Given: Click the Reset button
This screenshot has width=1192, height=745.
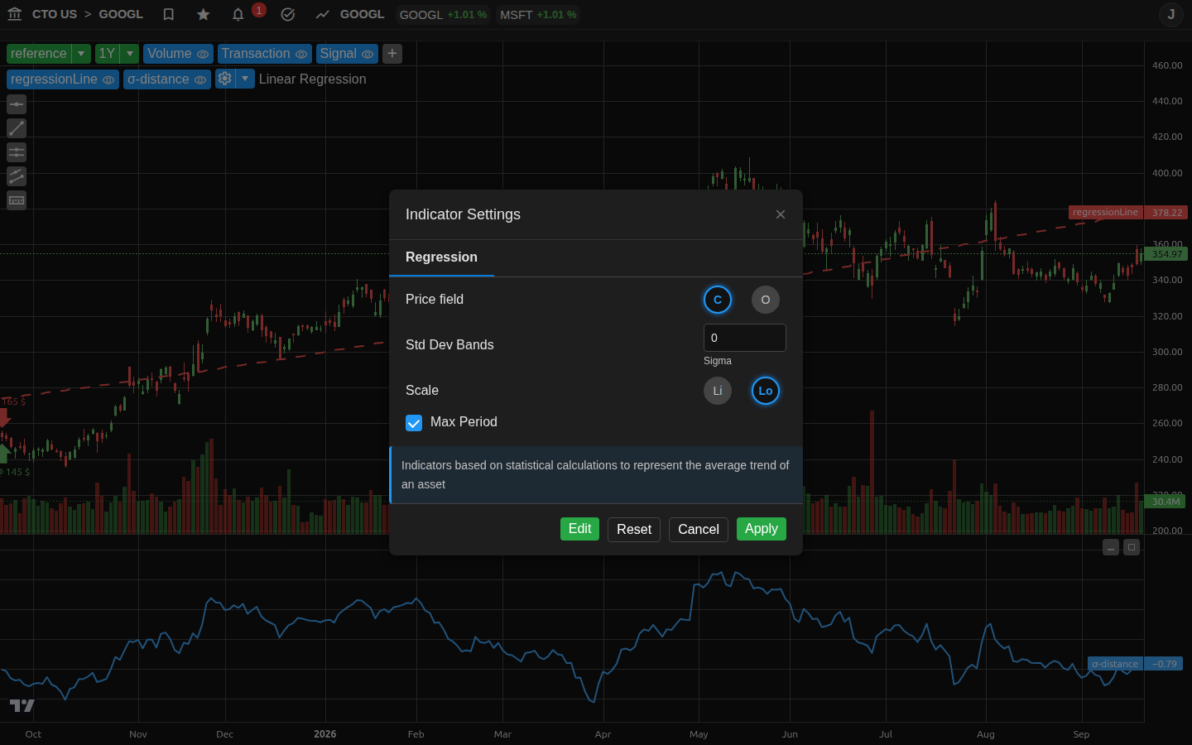Looking at the screenshot, I should 634,530.
